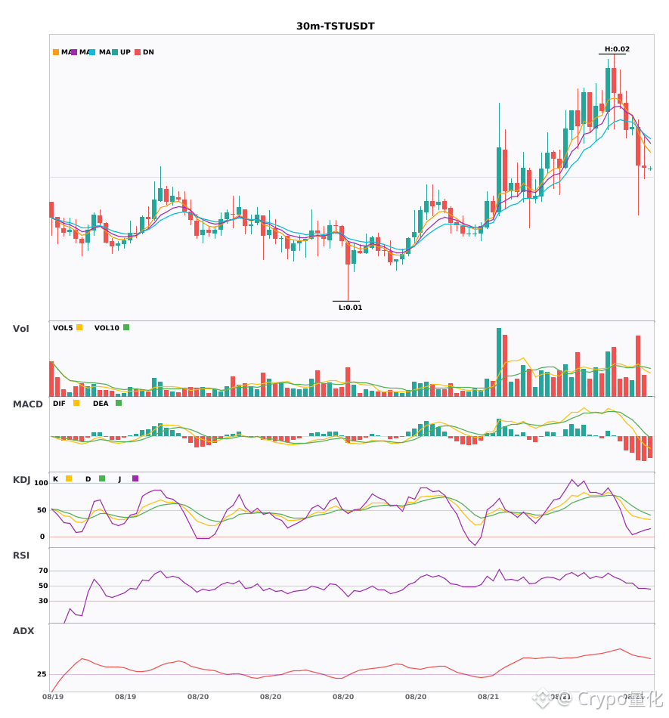This screenshot has height=718, width=669.
Task: Click the KDJ 0 axis value
Action: coord(42,537)
